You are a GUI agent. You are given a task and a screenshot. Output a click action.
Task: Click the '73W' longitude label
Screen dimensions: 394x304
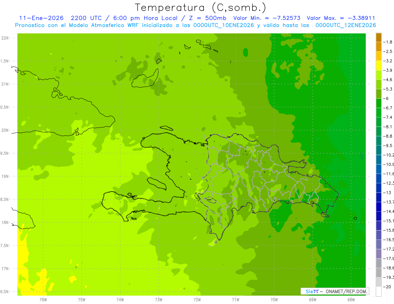[x=159, y=299]
